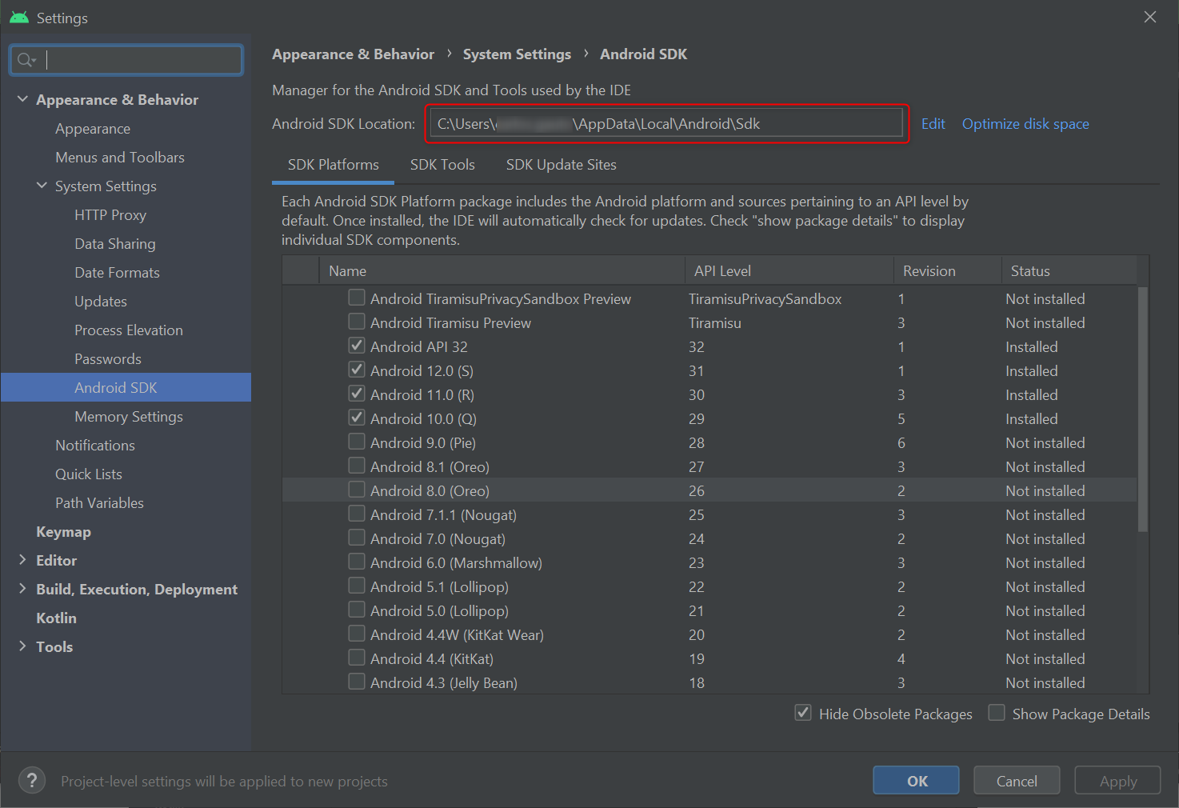Check Android 4.4W (KitKat Wear) checkbox

coord(357,634)
